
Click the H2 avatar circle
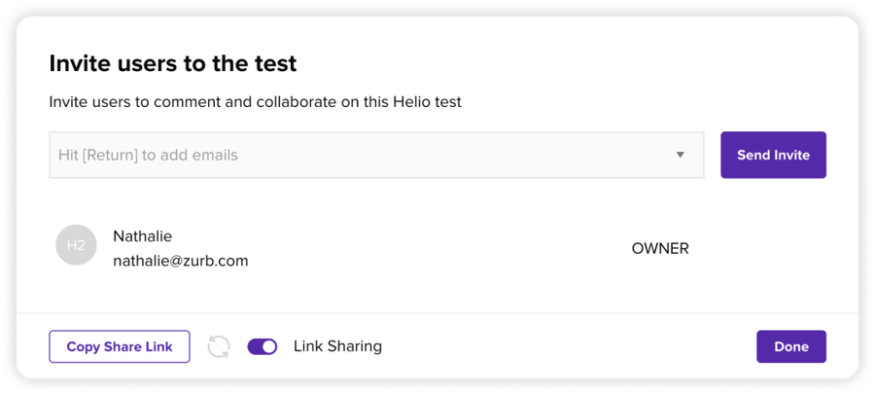point(76,245)
